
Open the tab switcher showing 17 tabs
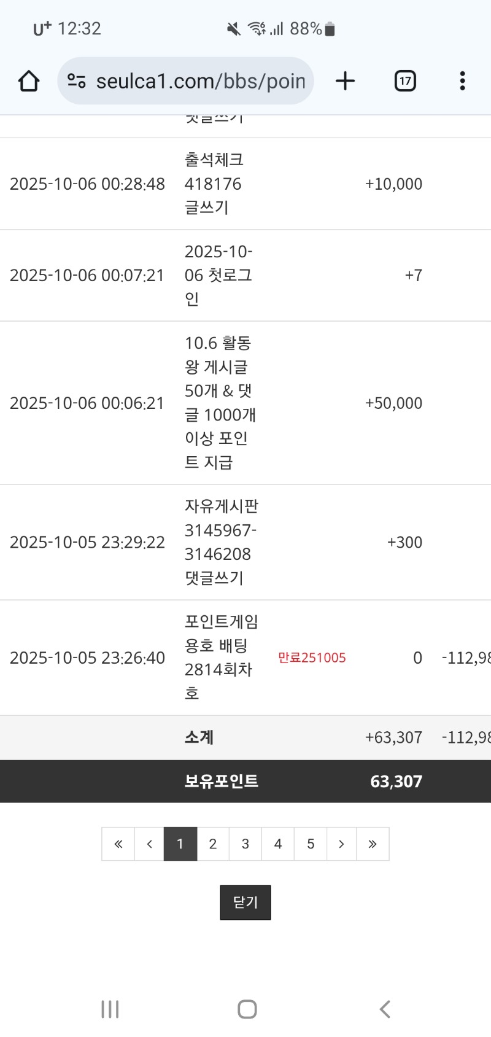click(x=405, y=81)
